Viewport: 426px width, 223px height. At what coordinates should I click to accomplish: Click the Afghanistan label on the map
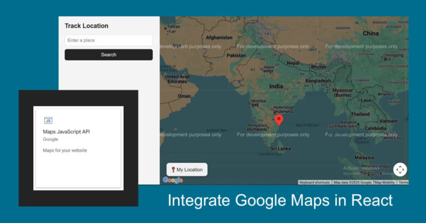(x=219, y=38)
